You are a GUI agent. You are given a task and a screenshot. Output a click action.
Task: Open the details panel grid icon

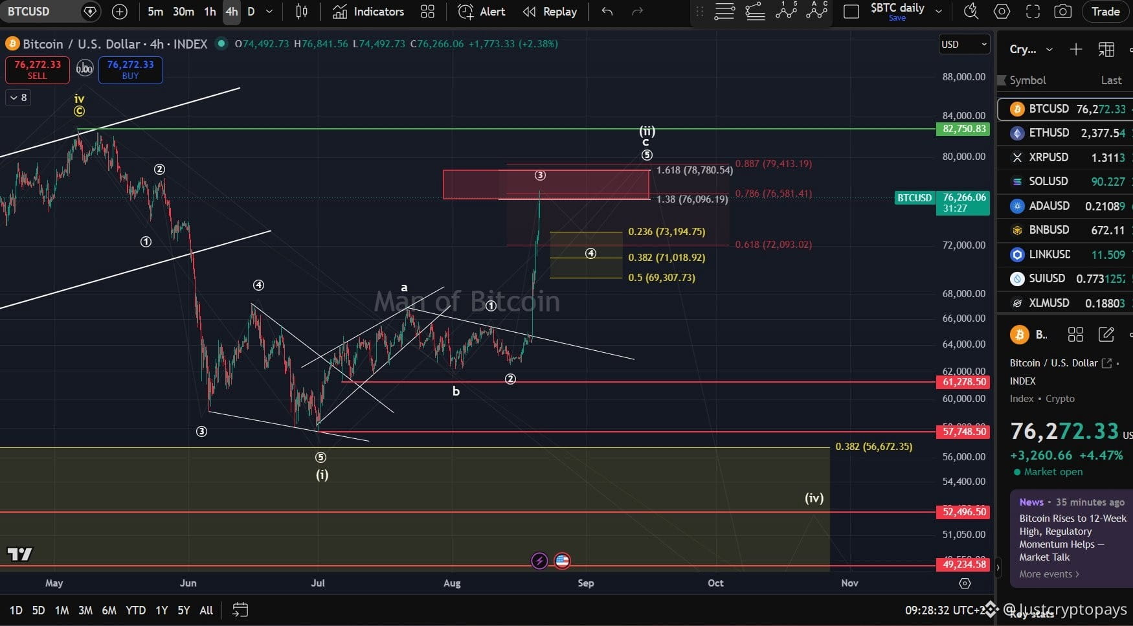click(1075, 334)
